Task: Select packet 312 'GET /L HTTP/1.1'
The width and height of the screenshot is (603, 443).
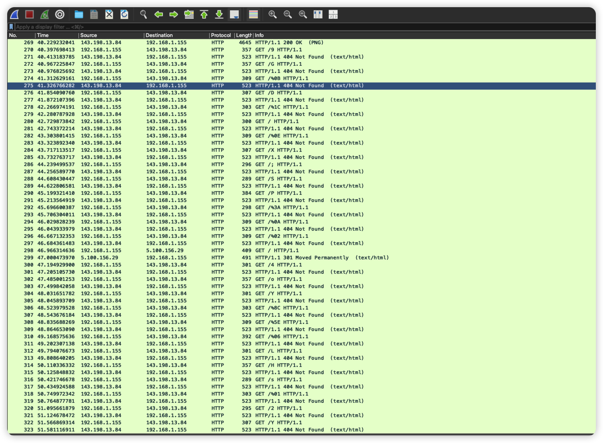Action: (301, 351)
